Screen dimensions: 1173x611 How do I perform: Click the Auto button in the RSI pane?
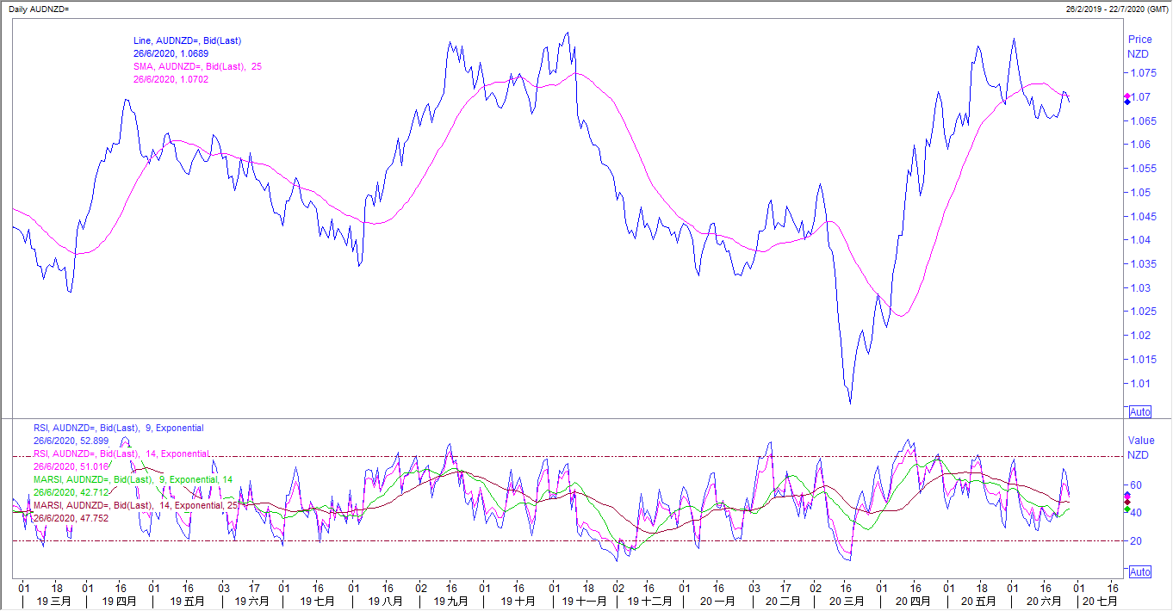[x=1139, y=572]
